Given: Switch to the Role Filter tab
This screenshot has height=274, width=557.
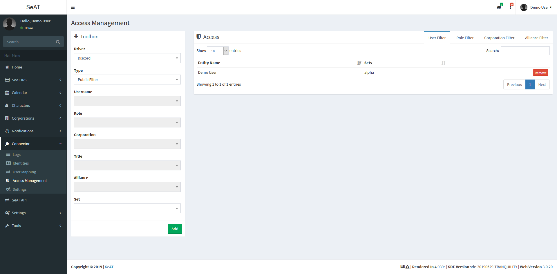Looking at the screenshot, I should (465, 38).
